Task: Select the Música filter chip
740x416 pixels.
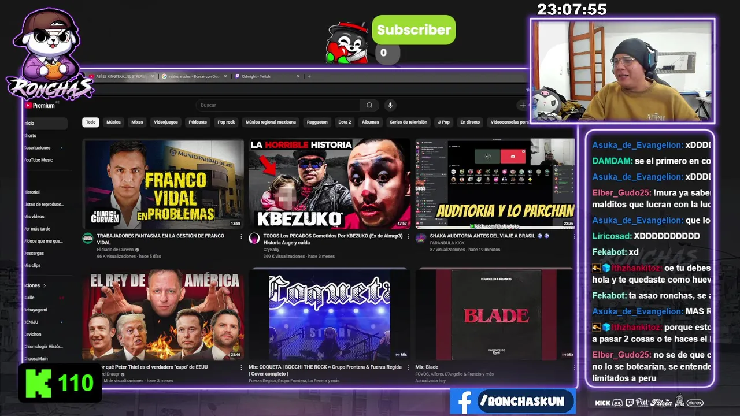Action: click(113, 122)
